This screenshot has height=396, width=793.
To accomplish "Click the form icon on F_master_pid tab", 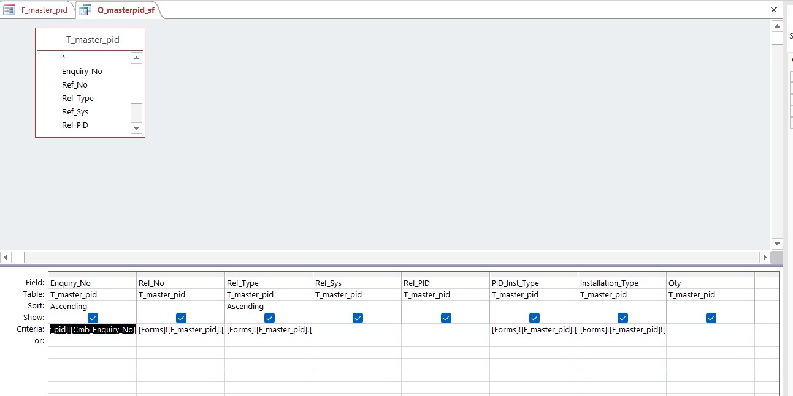I will pos(9,10).
